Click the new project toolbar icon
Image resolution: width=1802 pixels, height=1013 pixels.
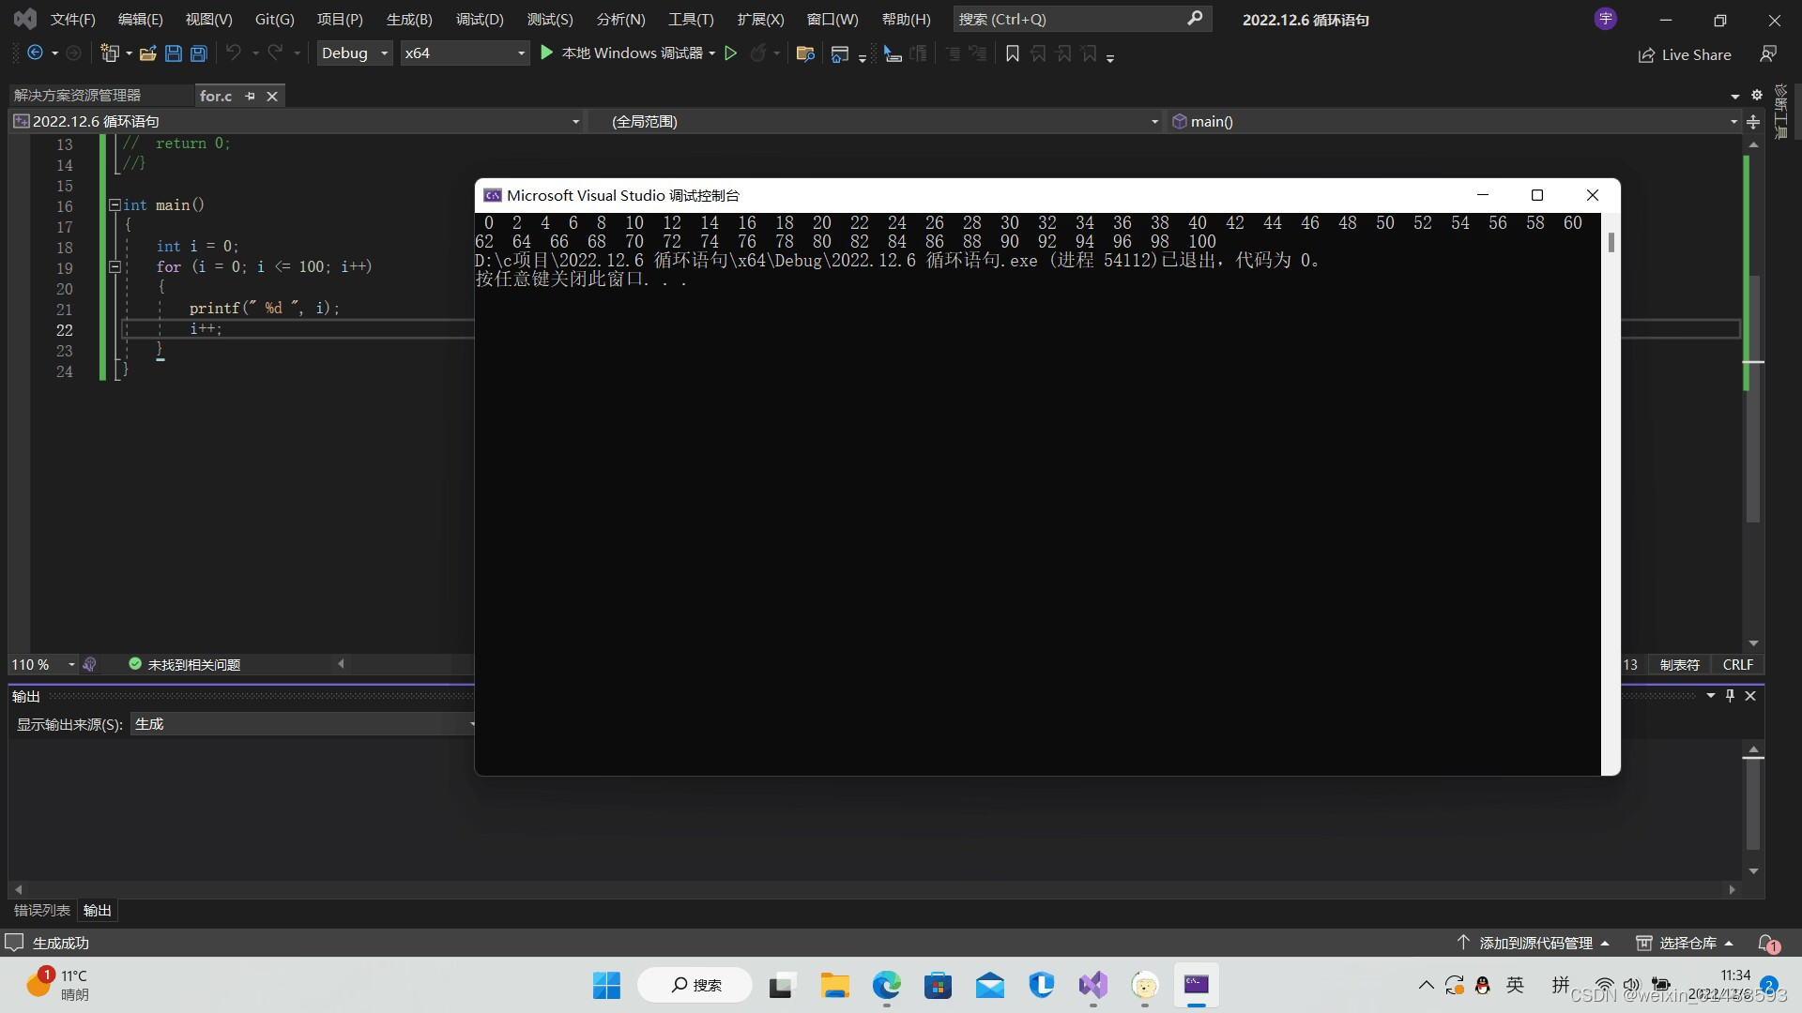110,53
